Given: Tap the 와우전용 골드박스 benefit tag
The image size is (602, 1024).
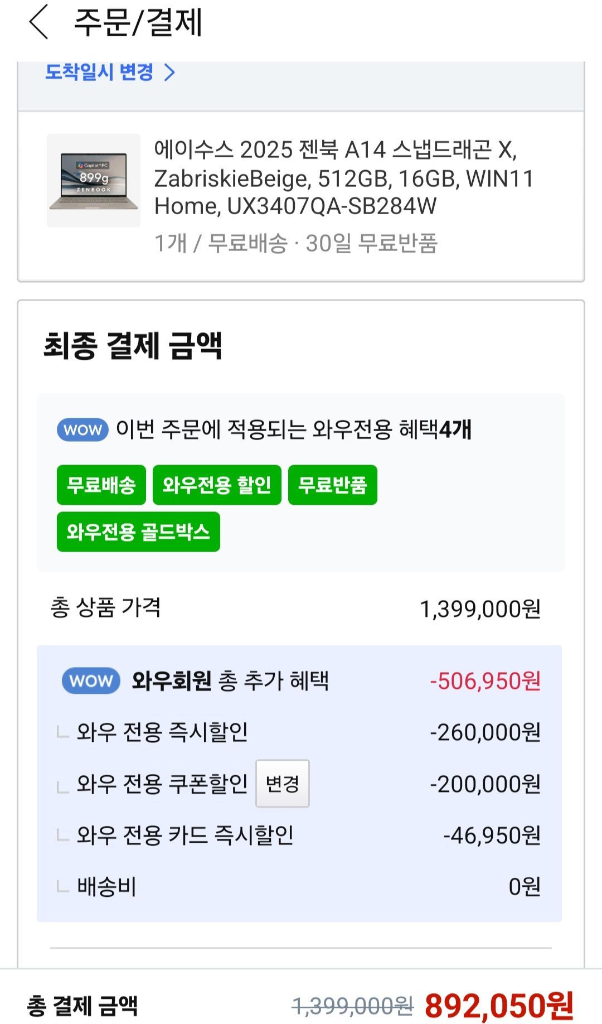Looking at the screenshot, I should pos(138,532).
